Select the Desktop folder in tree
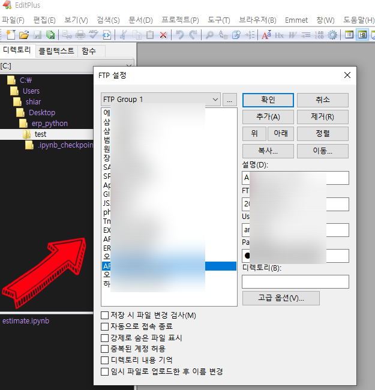 (x=42, y=113)
